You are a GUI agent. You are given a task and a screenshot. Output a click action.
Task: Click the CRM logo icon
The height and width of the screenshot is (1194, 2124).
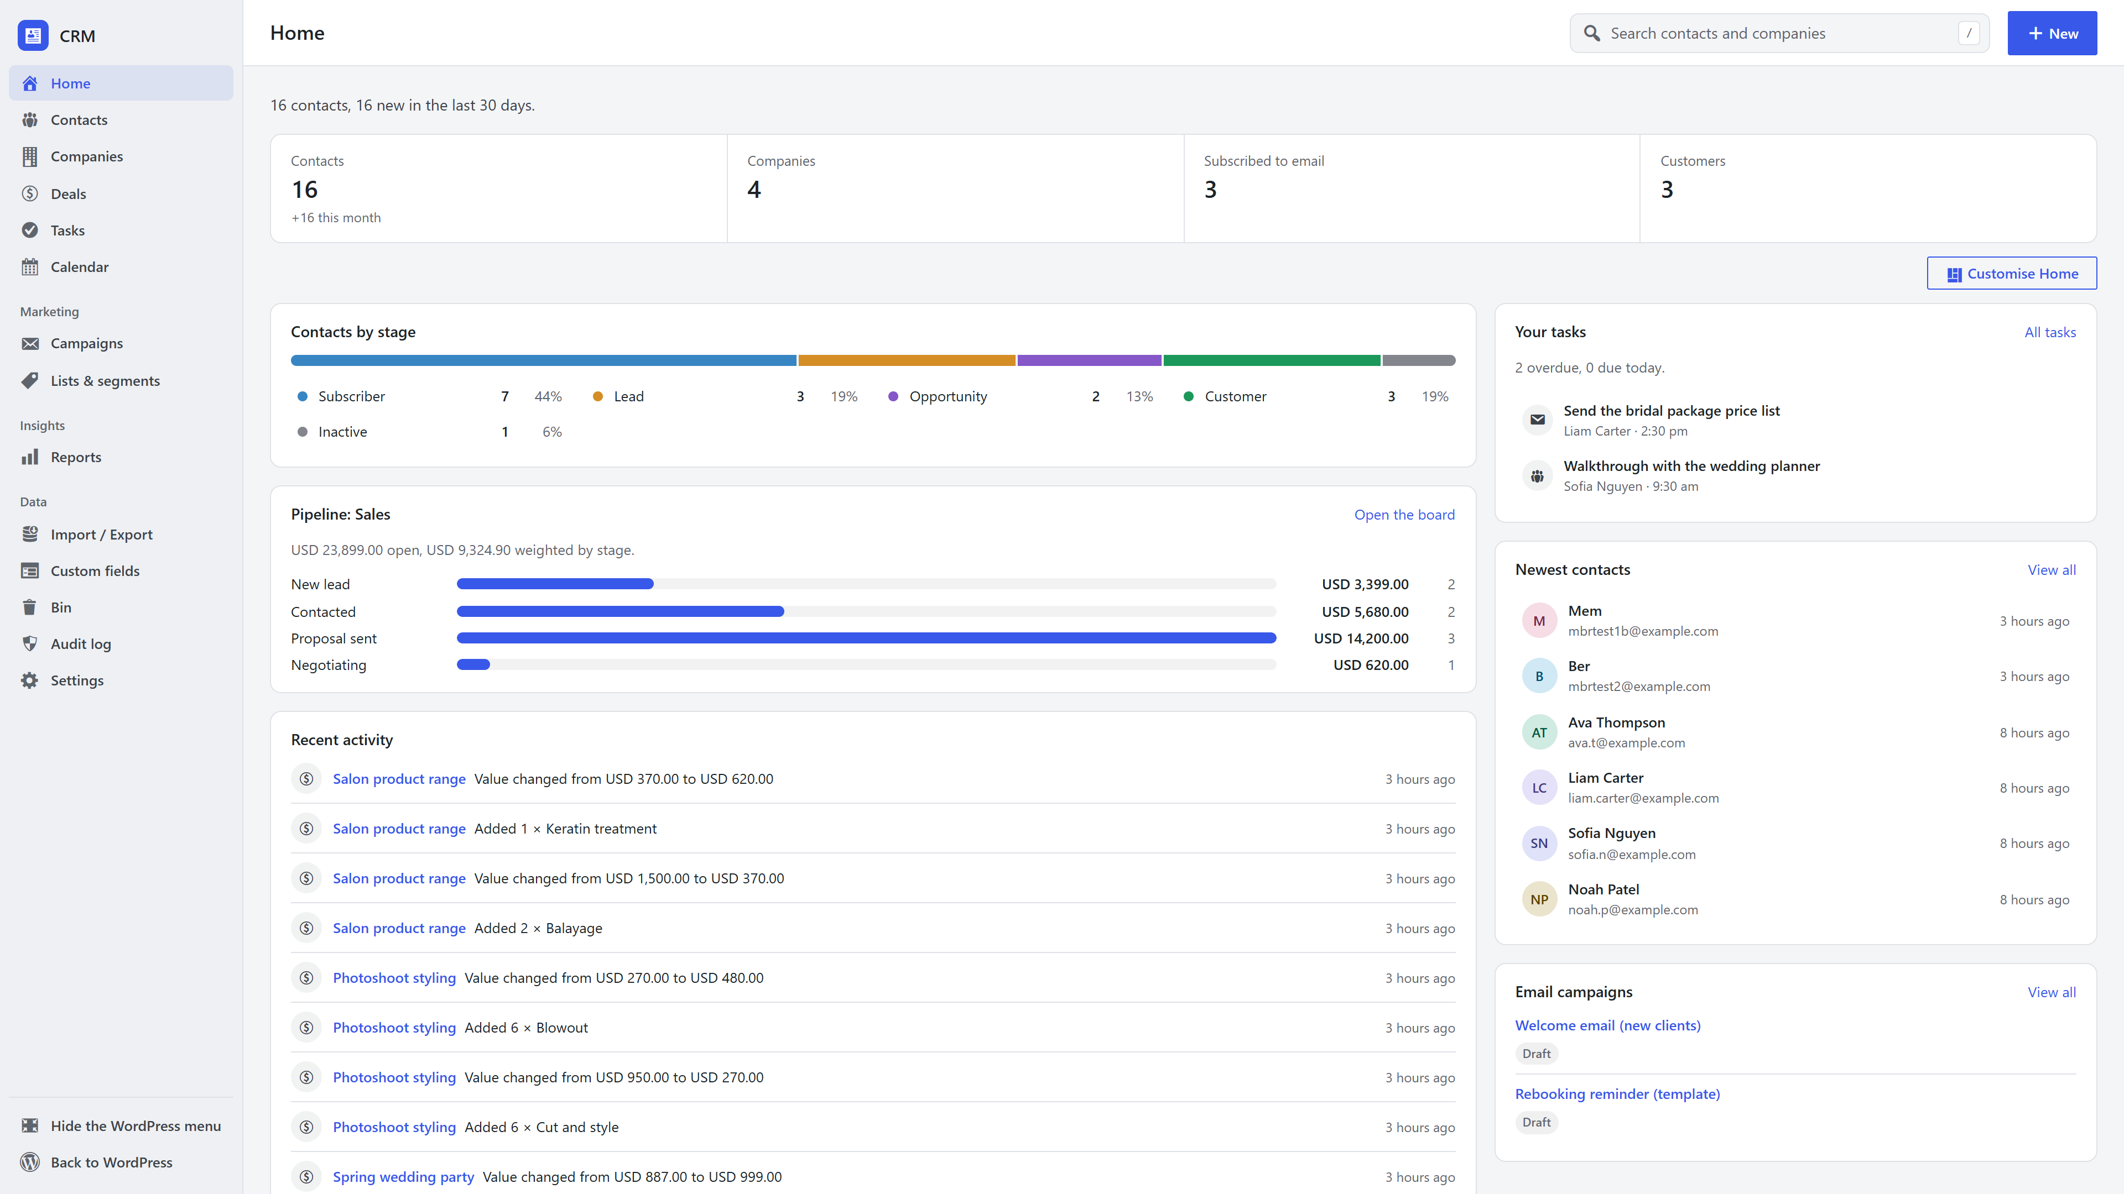32,35
